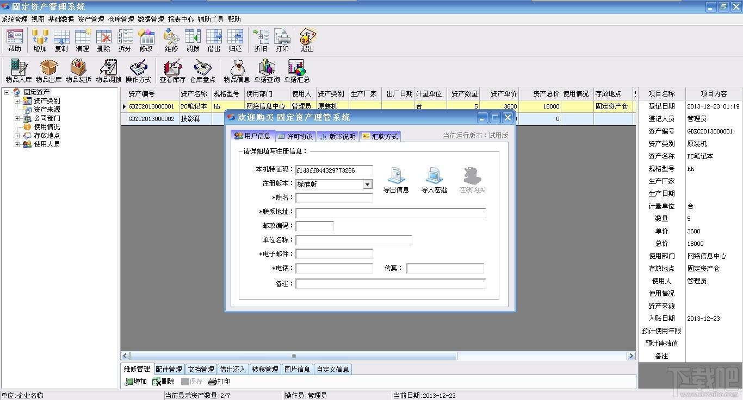The image size is (743, 400).
Task: Click the 姓名 name input field
Action: click(x=335, y=198)
